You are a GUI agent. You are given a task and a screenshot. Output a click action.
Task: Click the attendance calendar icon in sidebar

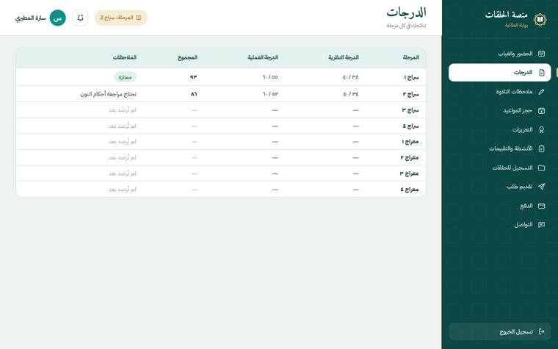(541, 54)
